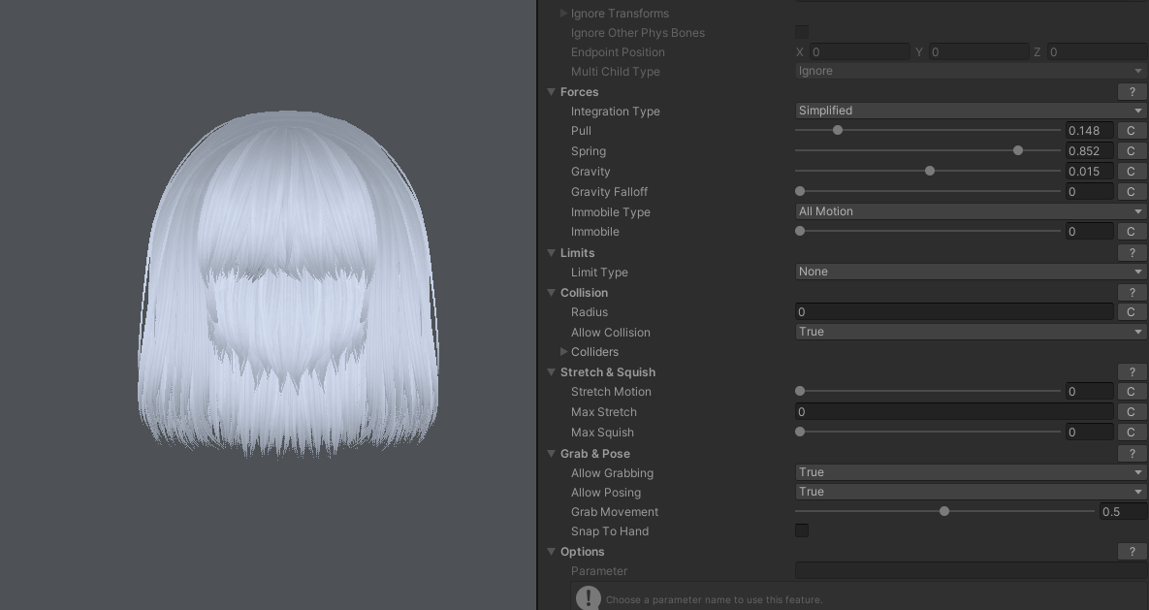
Task: Click the Max Stretch input field
Action: tap(954, 412)
